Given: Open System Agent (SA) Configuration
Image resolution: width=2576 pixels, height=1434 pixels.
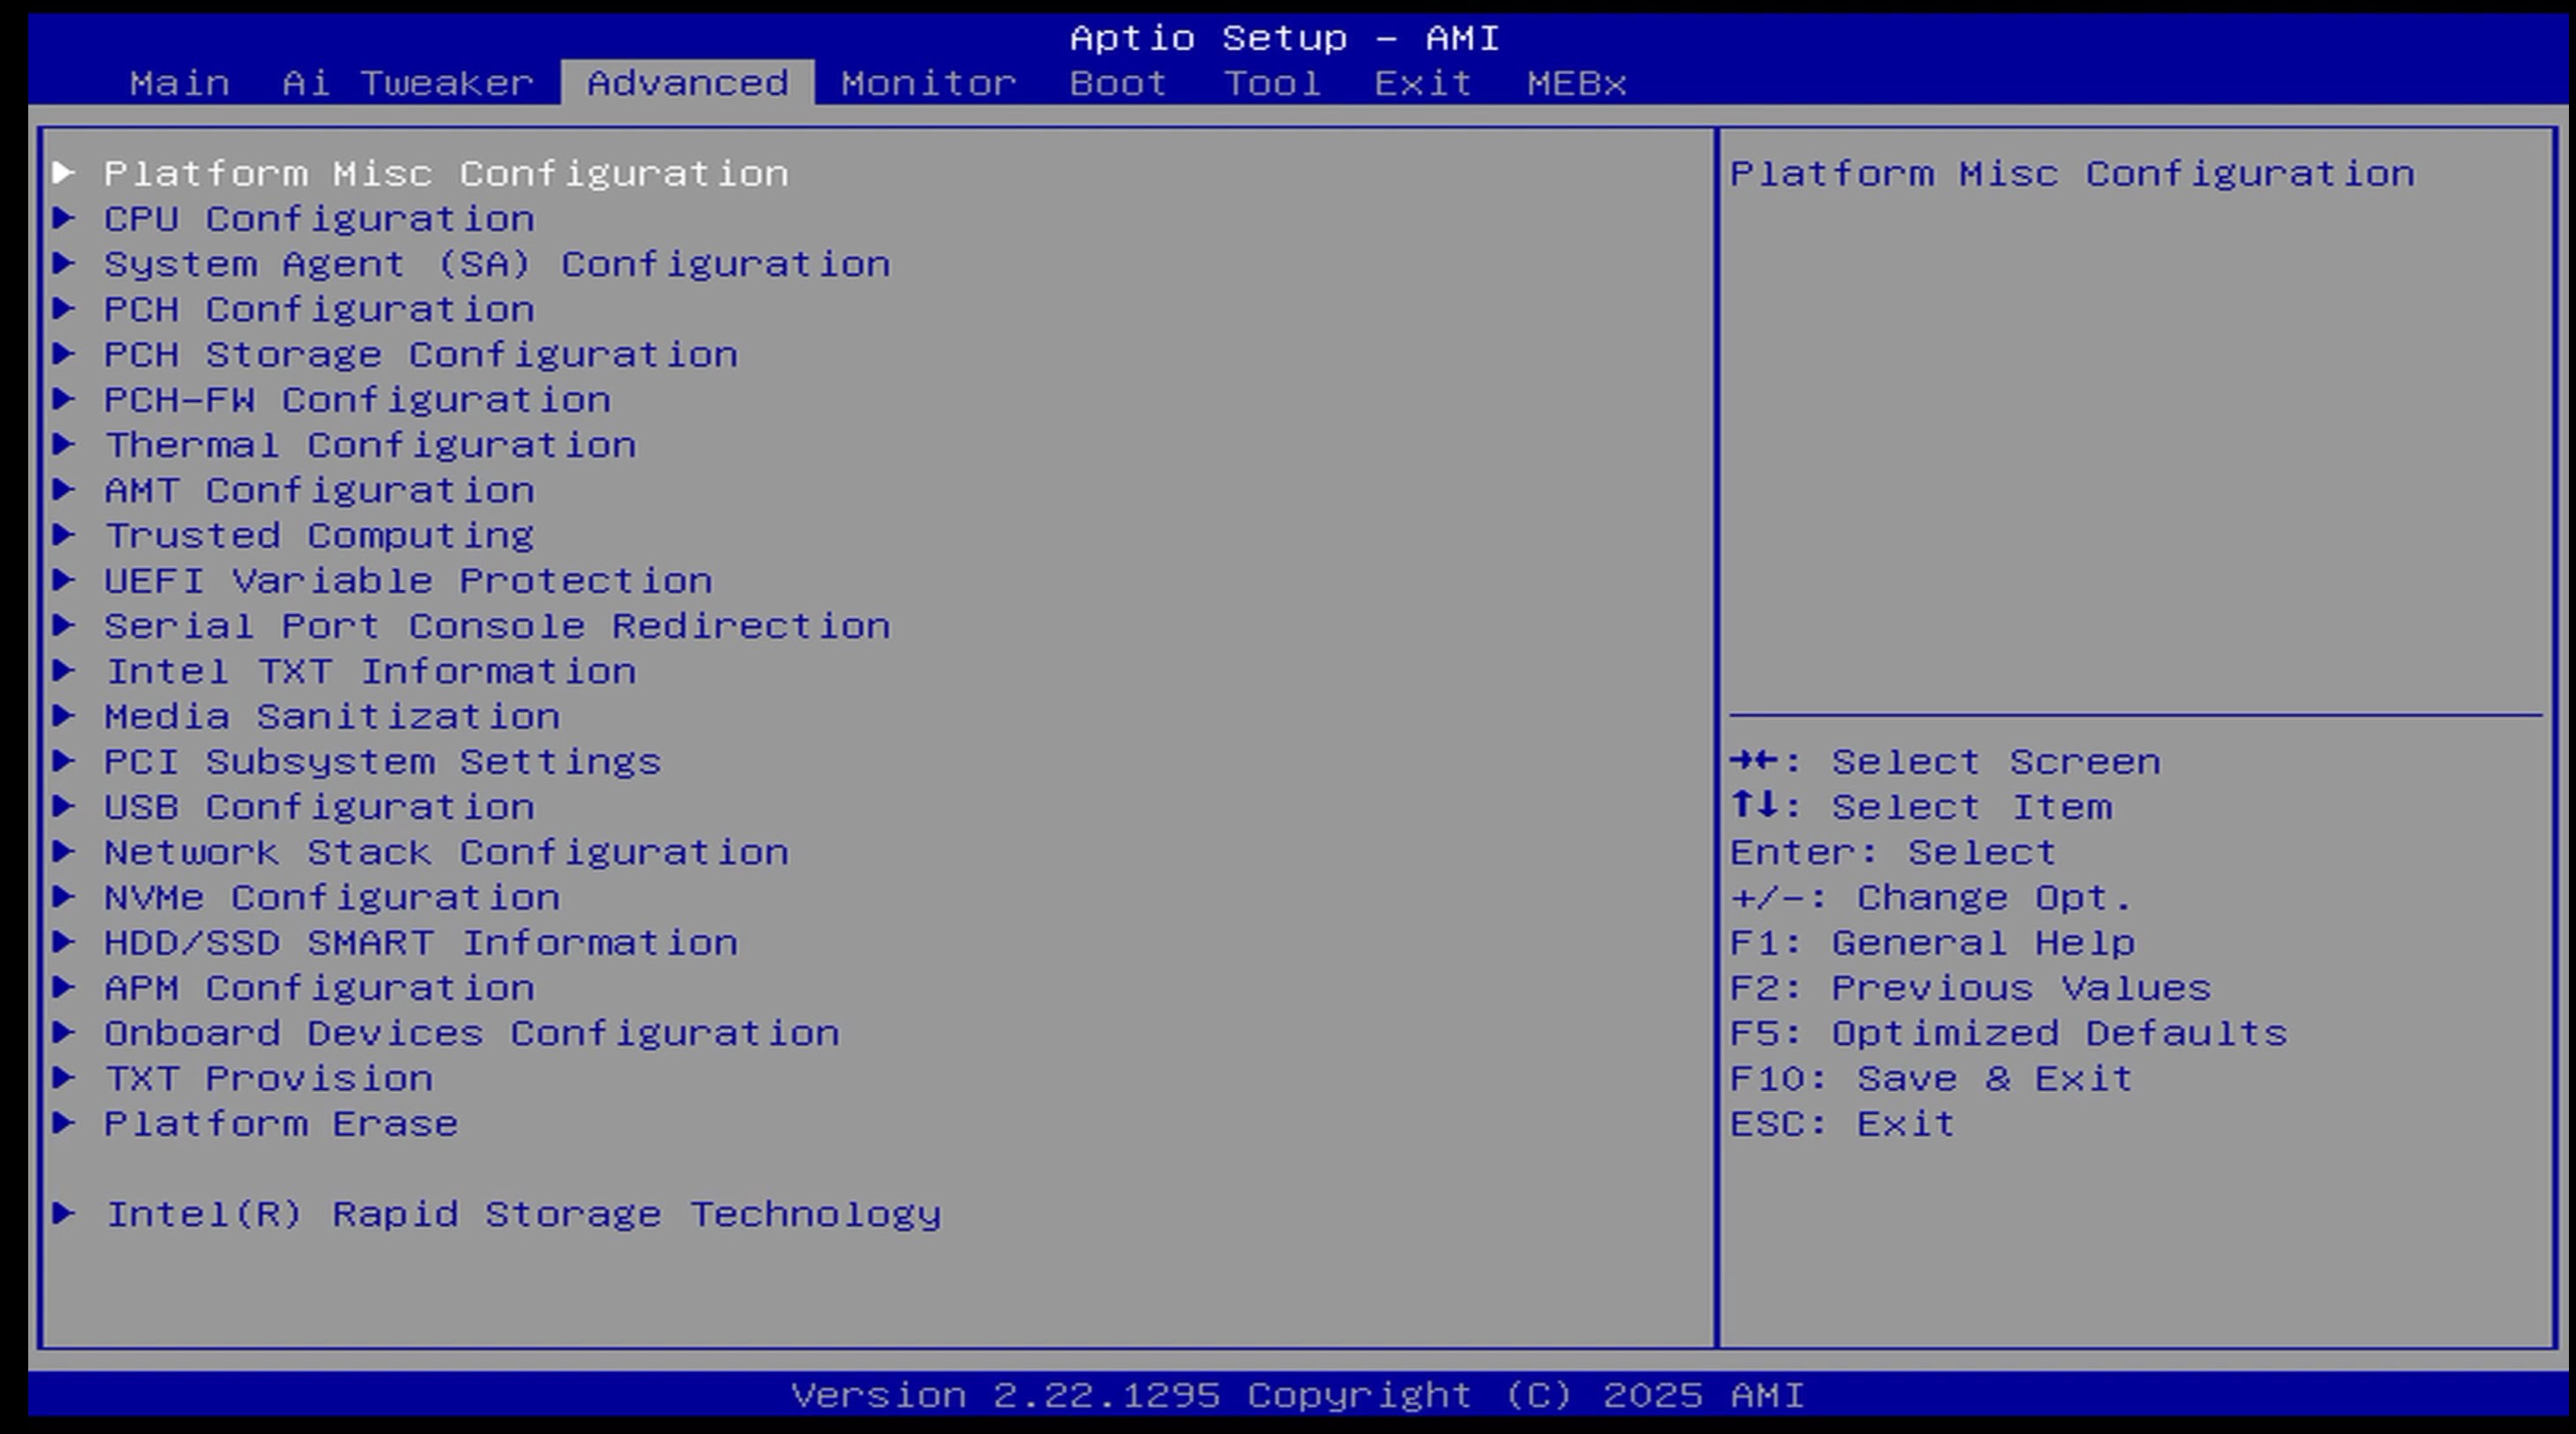Looking at the screenshot, I should click(496, 264).
